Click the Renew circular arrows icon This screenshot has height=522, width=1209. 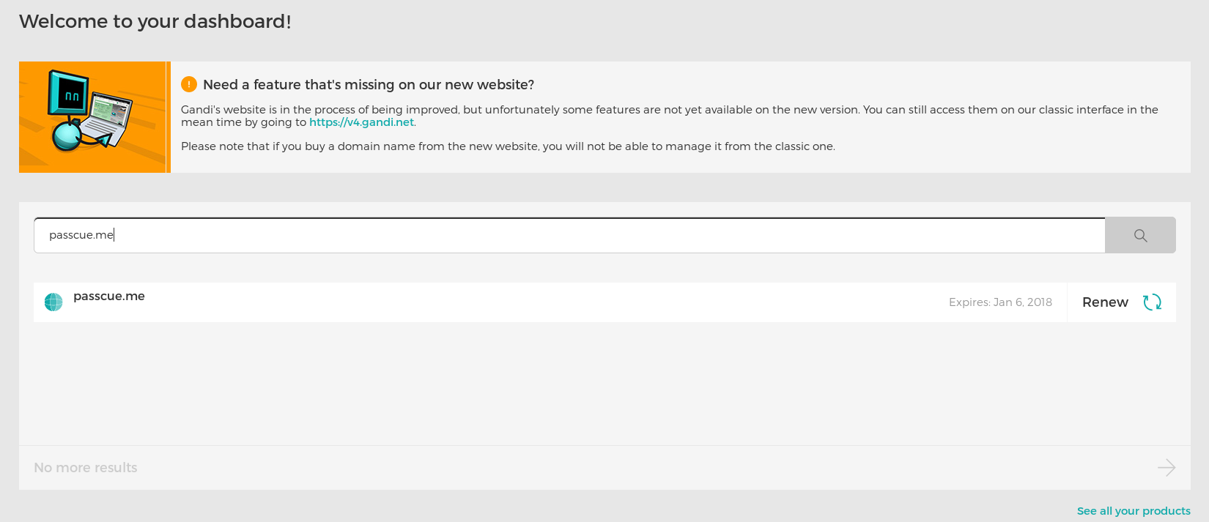coord(1152,302)
